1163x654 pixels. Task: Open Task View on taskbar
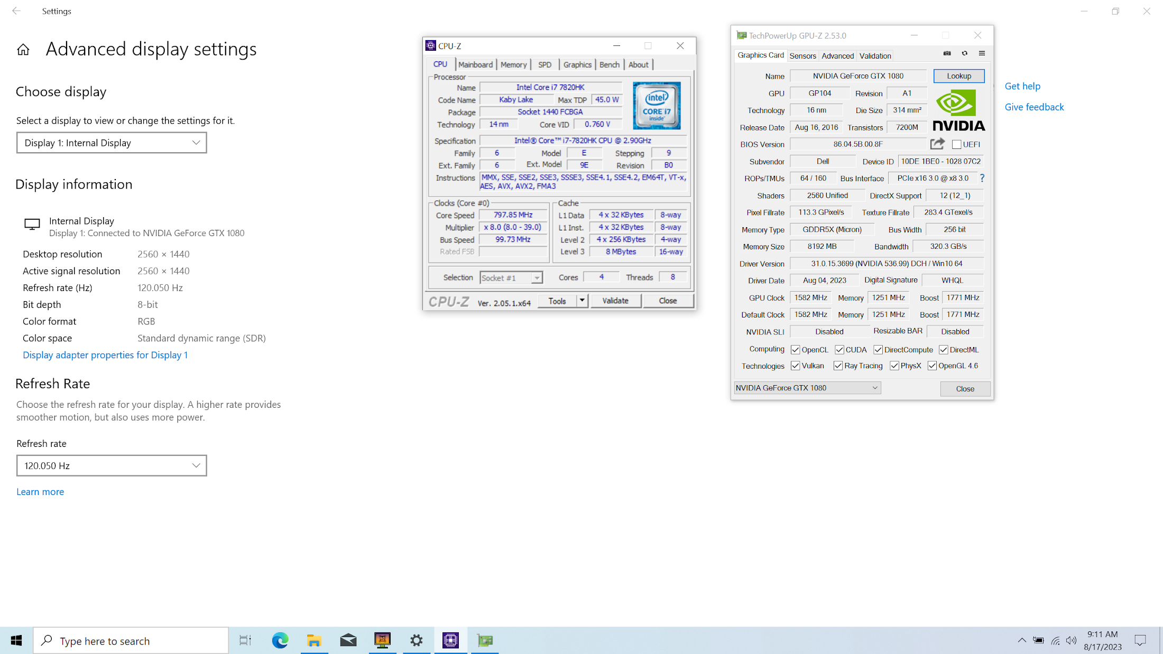245,640
